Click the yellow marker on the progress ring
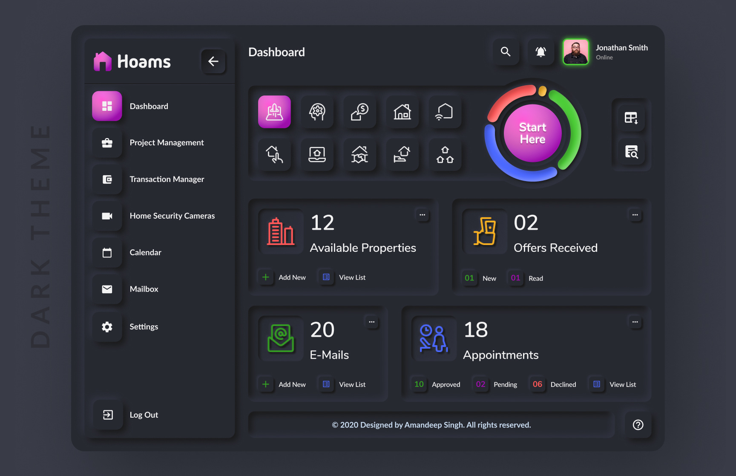736x476 pixels. click(542, 90)
